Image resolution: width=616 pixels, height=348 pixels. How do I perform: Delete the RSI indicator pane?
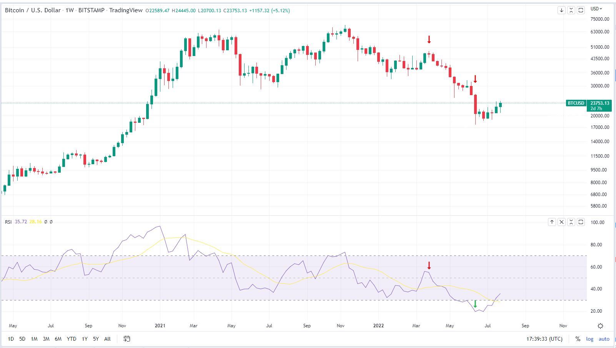(x=562, y=222)
